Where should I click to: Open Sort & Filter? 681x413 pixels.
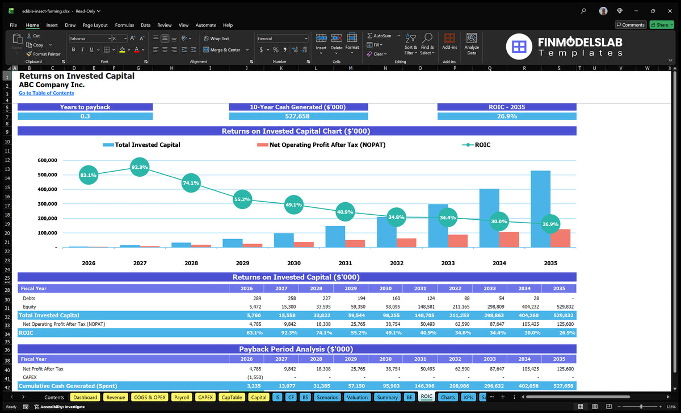click(x=410, y=43)
